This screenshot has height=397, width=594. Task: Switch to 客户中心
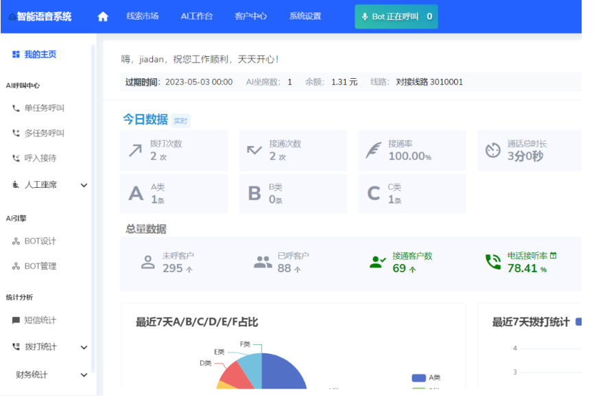click(x=251, y=16)
